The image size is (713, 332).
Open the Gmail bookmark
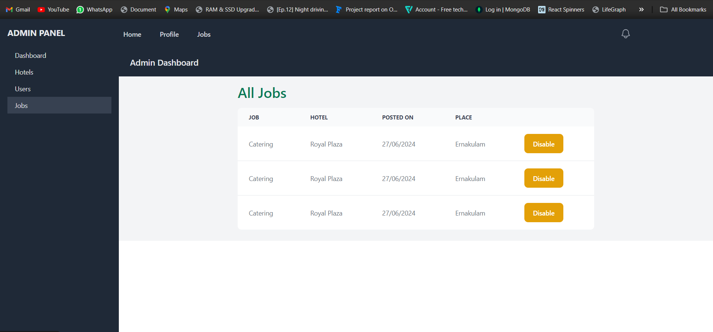[18, 10]
